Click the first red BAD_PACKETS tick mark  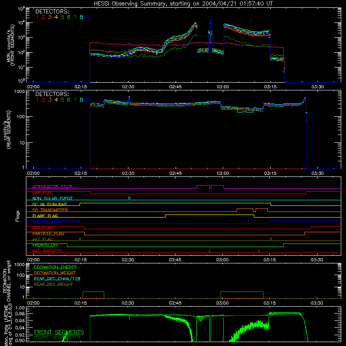click(210, 251)
